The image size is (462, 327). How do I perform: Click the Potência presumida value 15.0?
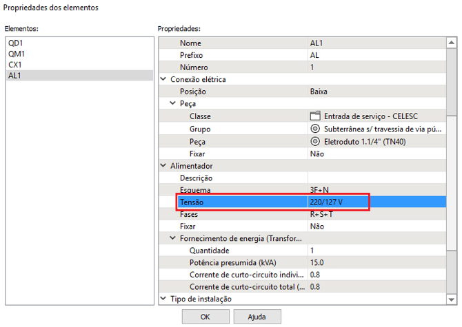[x=317, y=263]
